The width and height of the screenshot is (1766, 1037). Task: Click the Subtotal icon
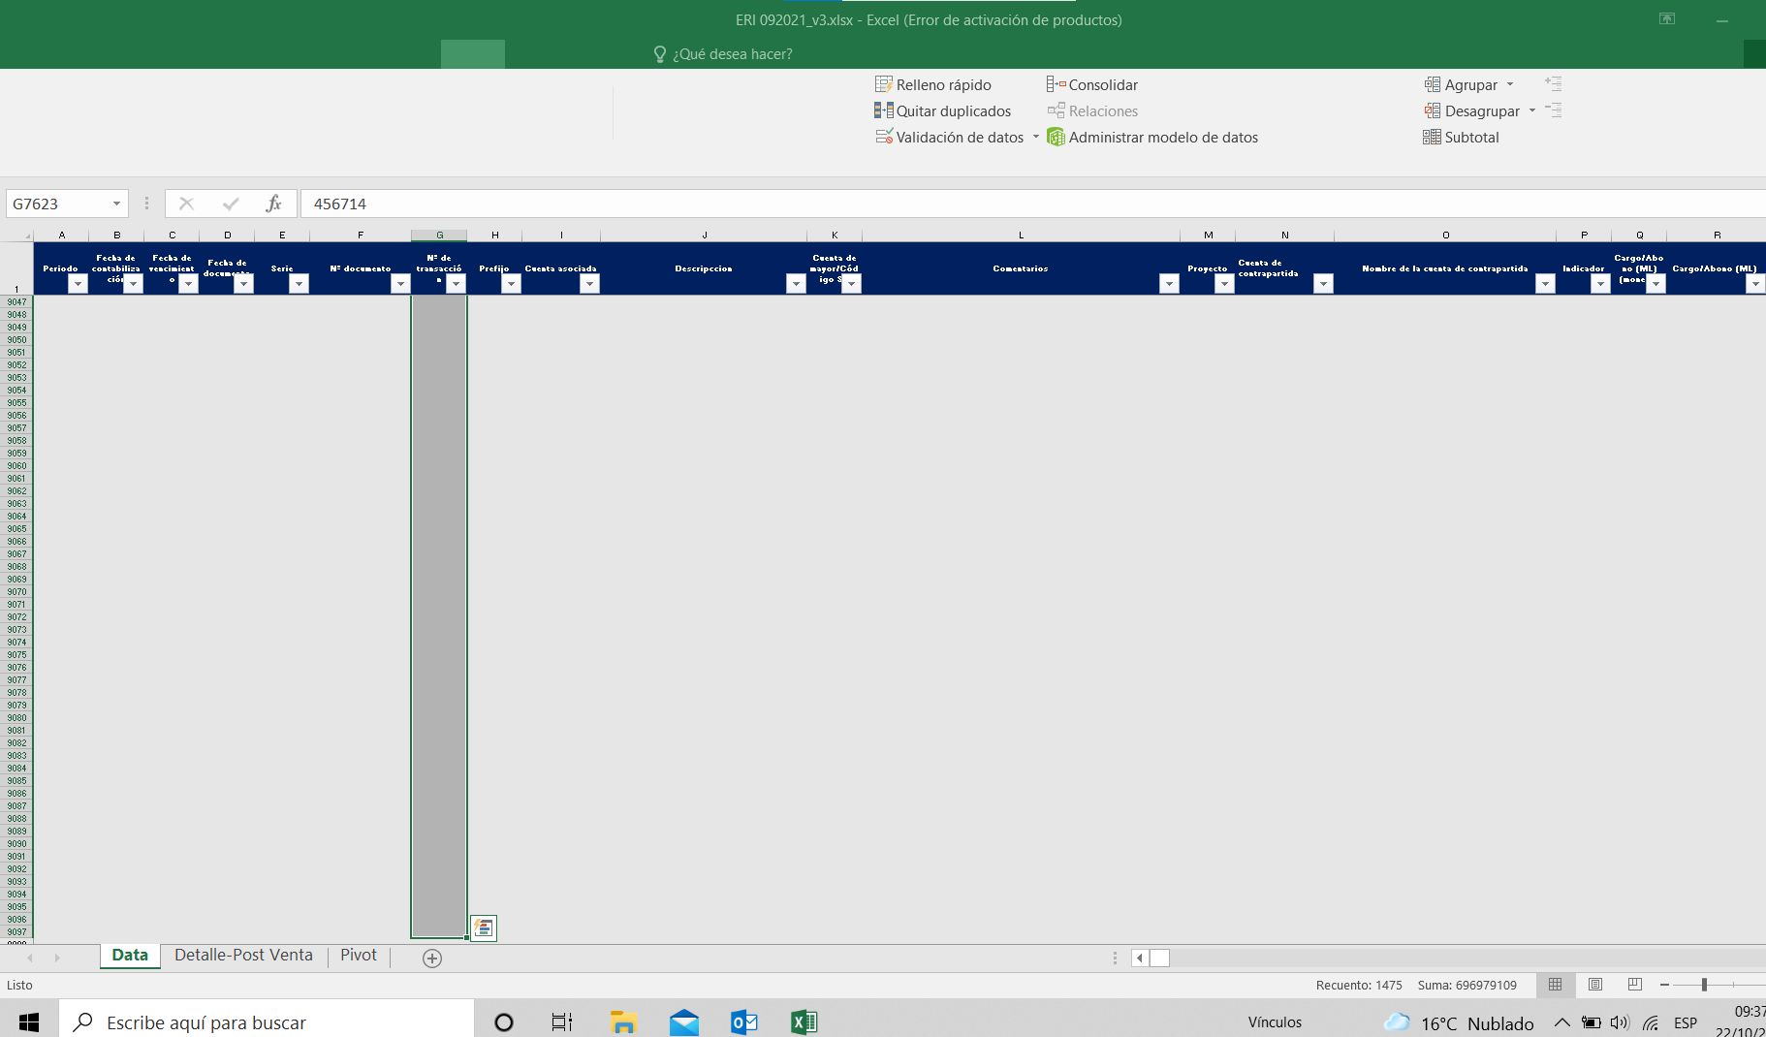(1432, 138)
